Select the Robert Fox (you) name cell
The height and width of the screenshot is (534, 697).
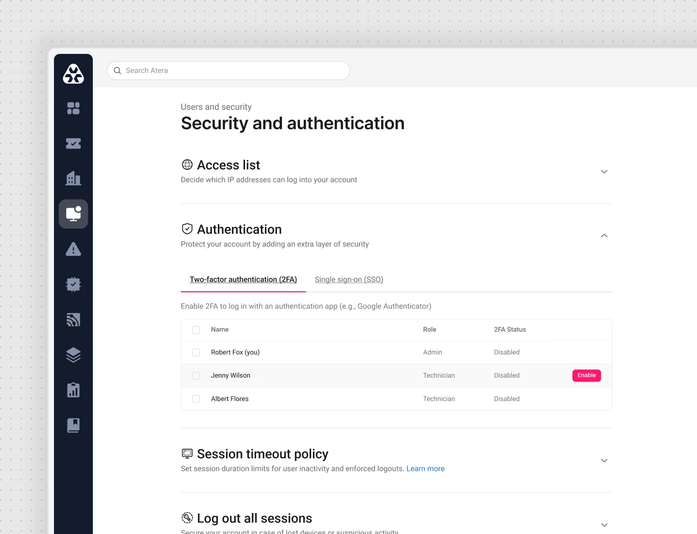tap(235, 352)
